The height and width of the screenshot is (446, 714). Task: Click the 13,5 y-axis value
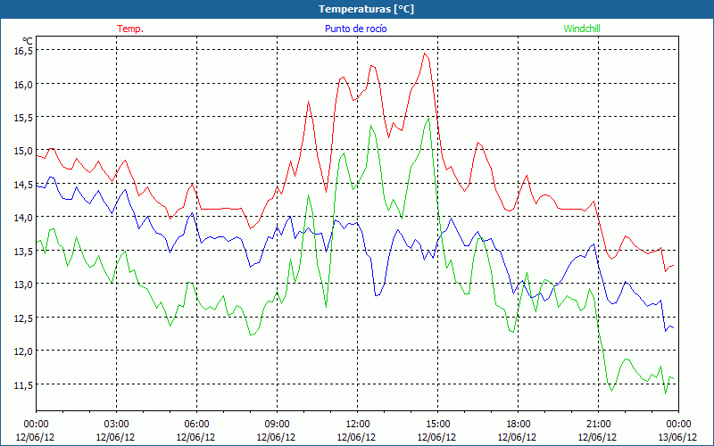[x=24, y=251]
